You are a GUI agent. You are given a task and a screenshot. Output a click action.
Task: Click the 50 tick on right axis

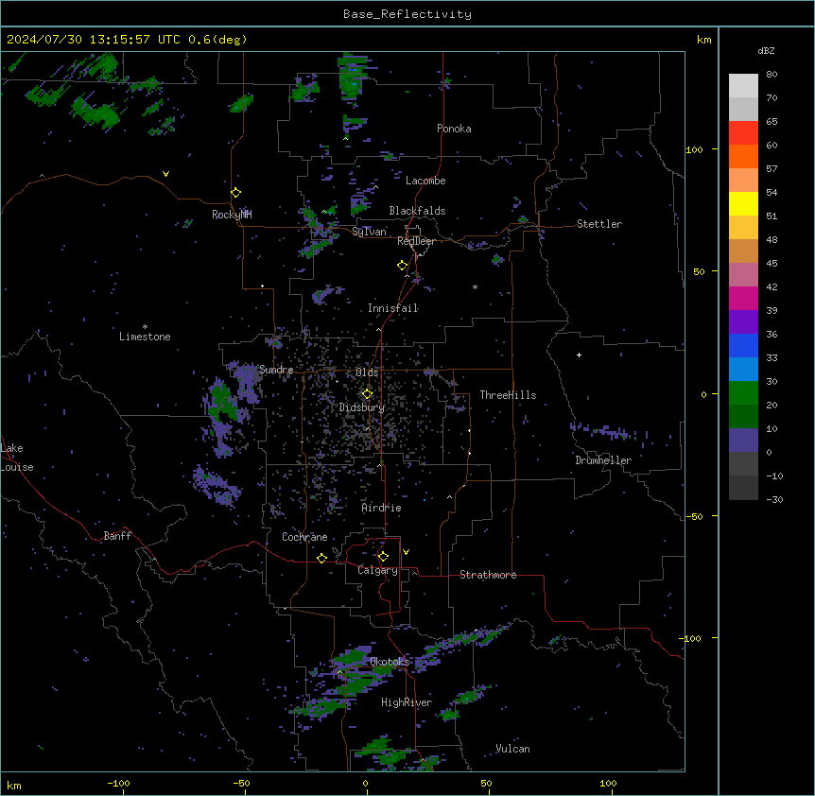[x=699, y=271]
